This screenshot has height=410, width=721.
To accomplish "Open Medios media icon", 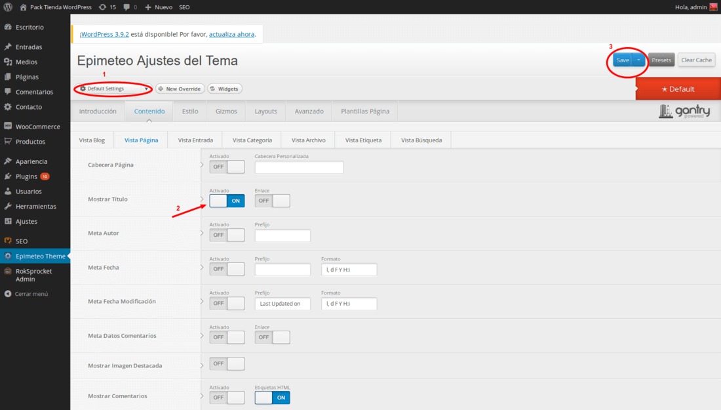I will point(8,62).
